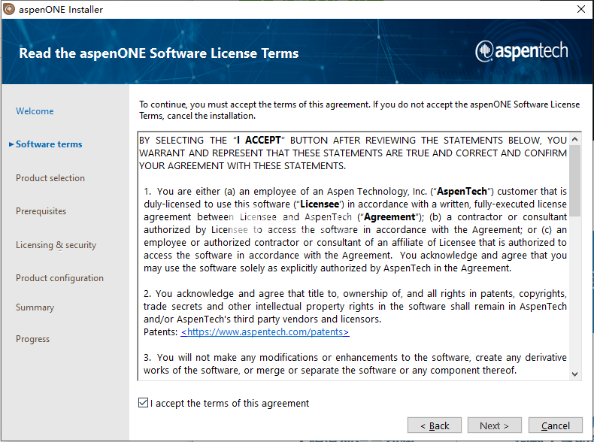Click the aspentech logo in header

coord(522,51)
